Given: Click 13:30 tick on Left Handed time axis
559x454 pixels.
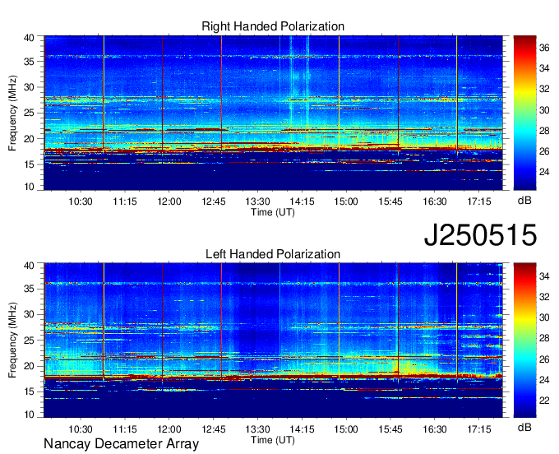Looking at the screenshot, I should [258, 429].
